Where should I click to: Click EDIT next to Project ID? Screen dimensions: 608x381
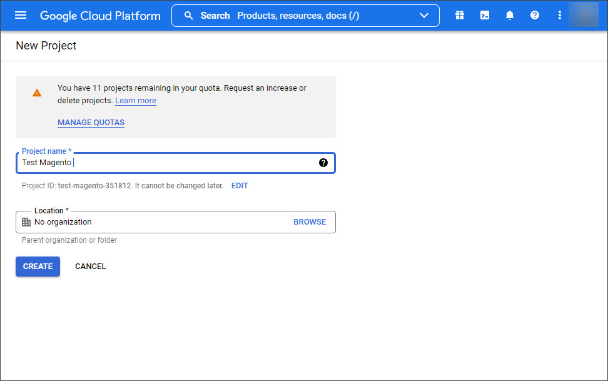coord(240,185)
